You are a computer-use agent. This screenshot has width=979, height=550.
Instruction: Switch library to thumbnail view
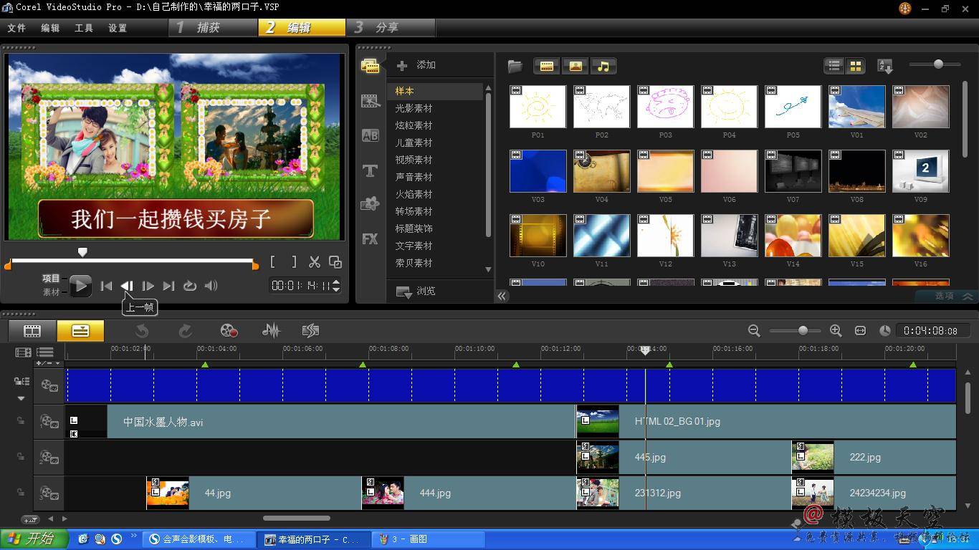point(855,66)
